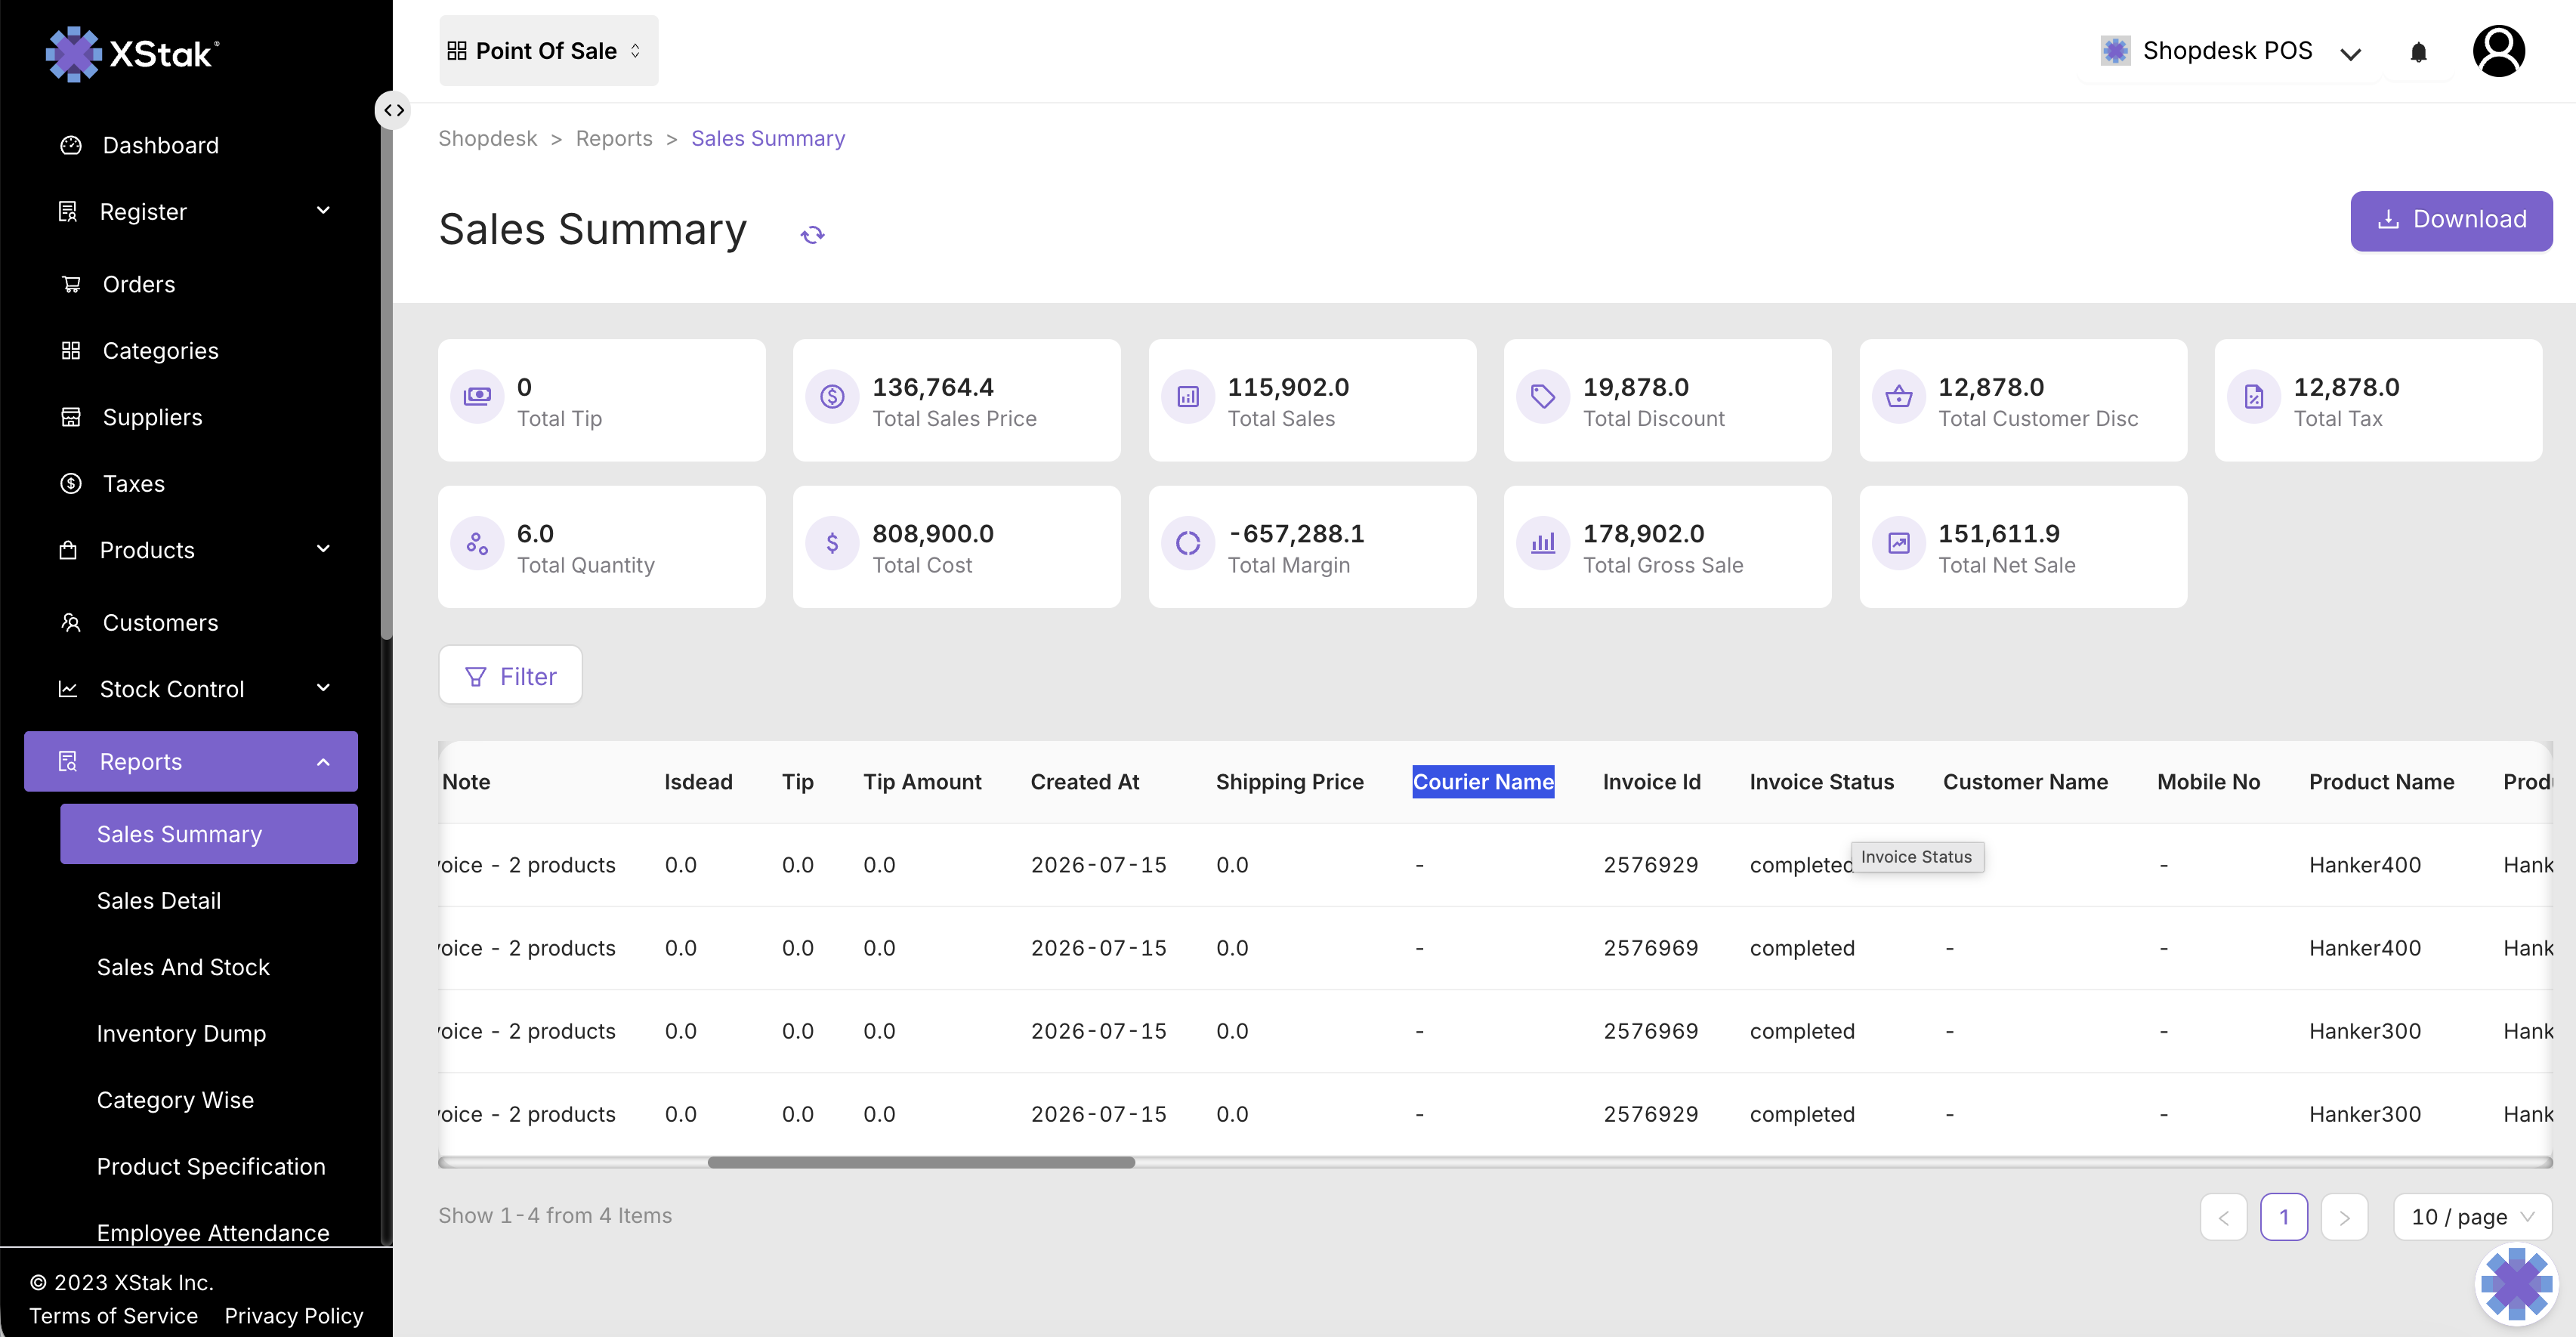Open the Filter button
Viewport: 2576px width, 1337px height.
pos(510,676)
